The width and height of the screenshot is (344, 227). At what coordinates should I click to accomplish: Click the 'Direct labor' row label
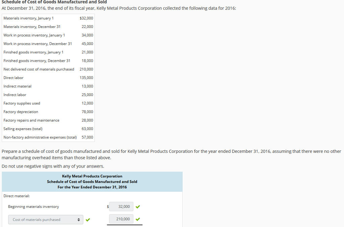pos(13,78)
